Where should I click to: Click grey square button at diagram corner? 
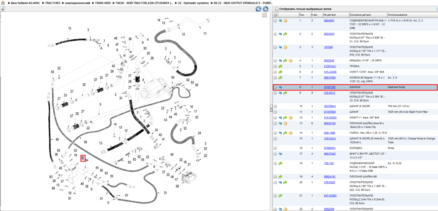[x=264, y=15]
